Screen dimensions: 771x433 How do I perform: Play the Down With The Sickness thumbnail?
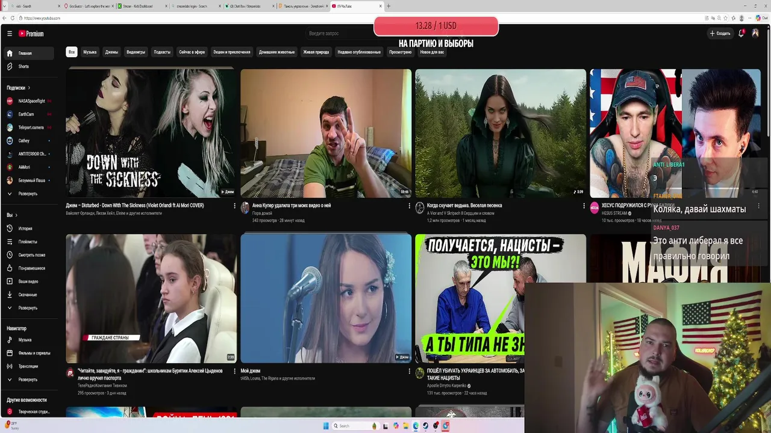(x=151, y=134)
